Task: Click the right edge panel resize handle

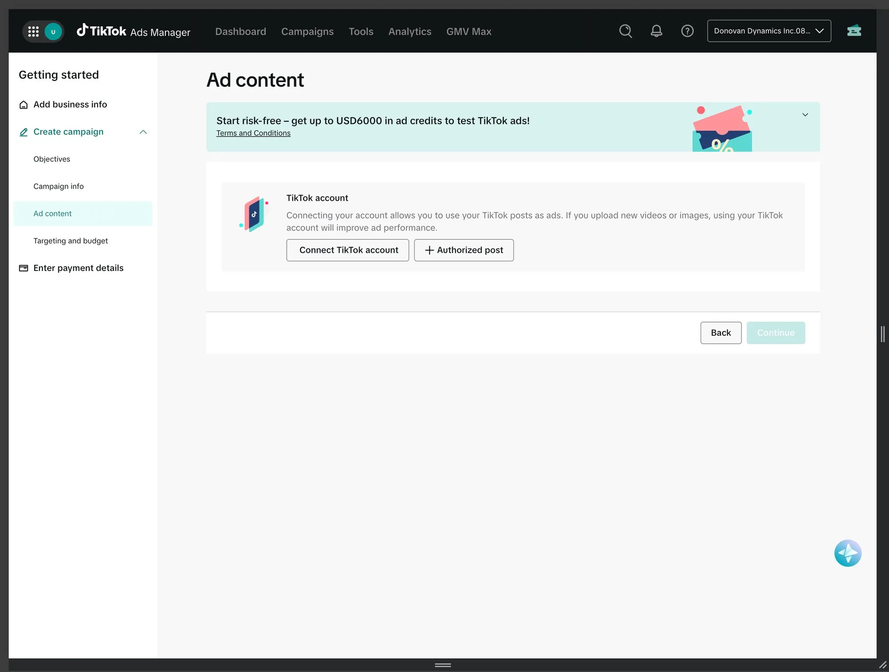Action: pos(883,334)
